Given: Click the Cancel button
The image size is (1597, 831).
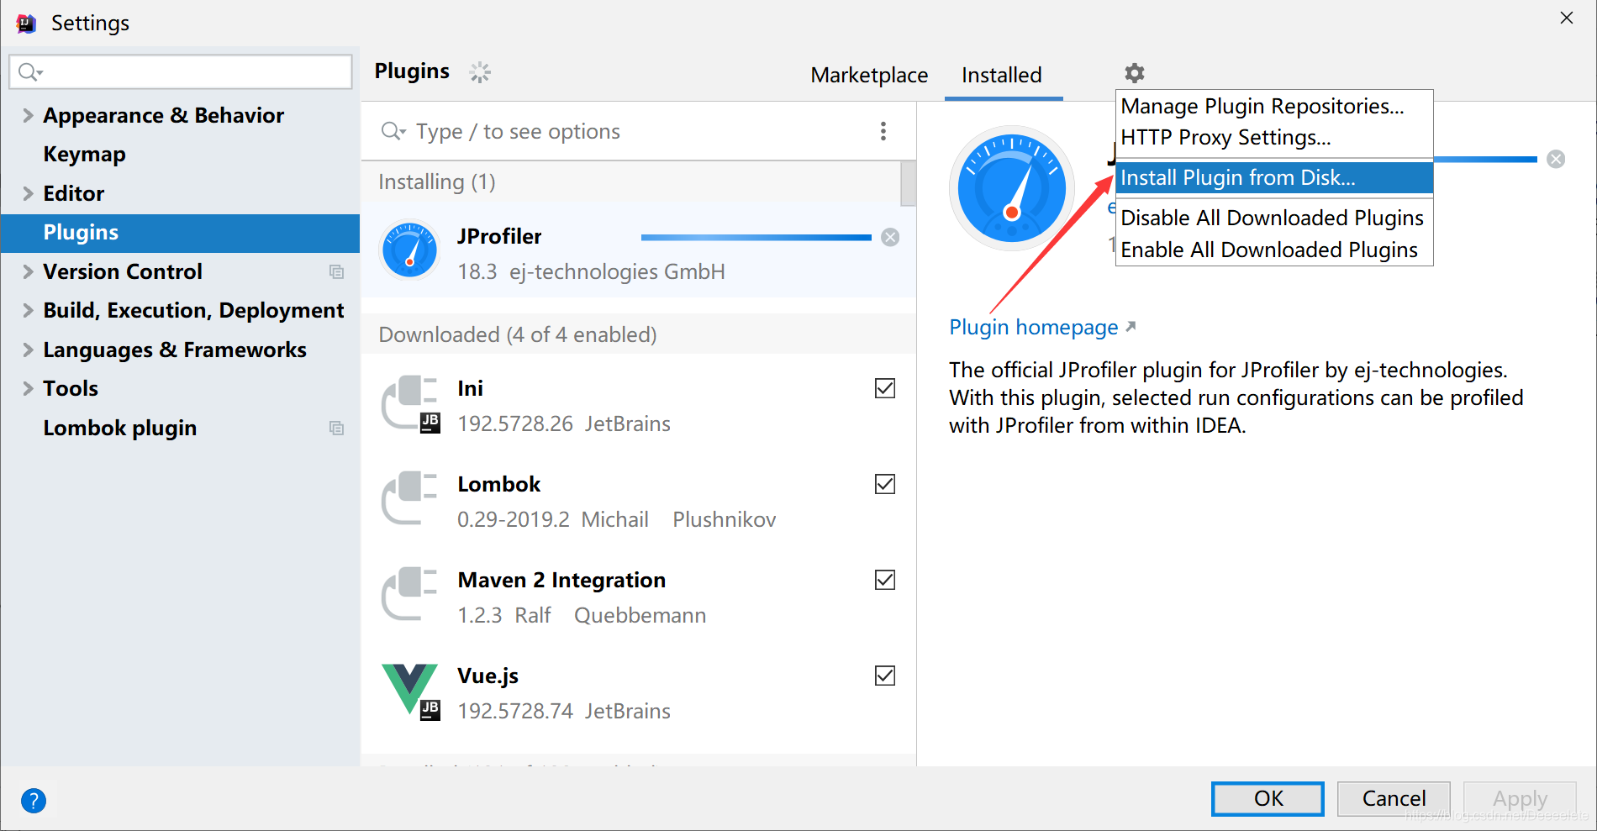Looking at the screenshot, I should pyautogui.click(x=1394, y=798).
